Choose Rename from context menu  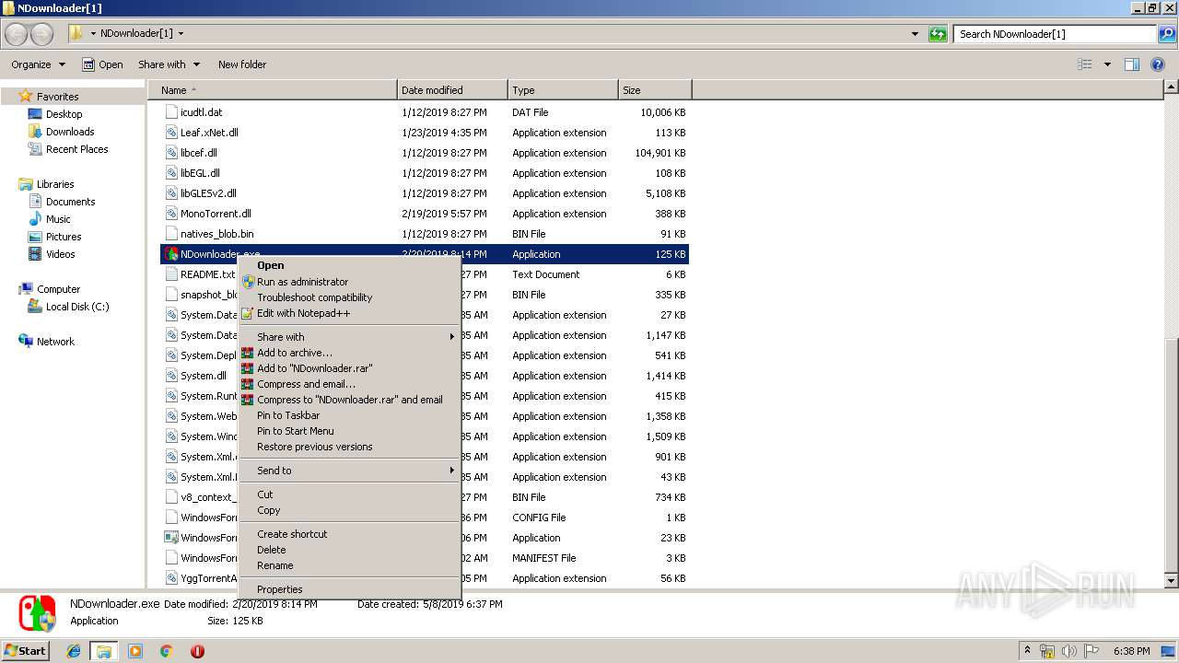click(x=349, y=565)
